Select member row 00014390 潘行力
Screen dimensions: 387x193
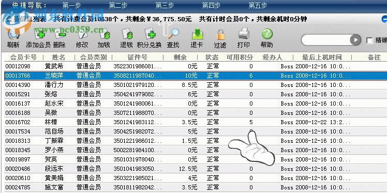pos(196,85)
